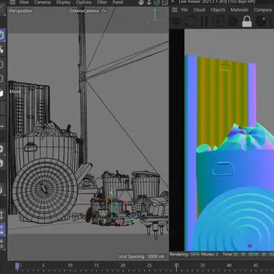Click the viewport zoom arrow icon
This screenshot has height=274, width=274.
(x=149, y=3)
